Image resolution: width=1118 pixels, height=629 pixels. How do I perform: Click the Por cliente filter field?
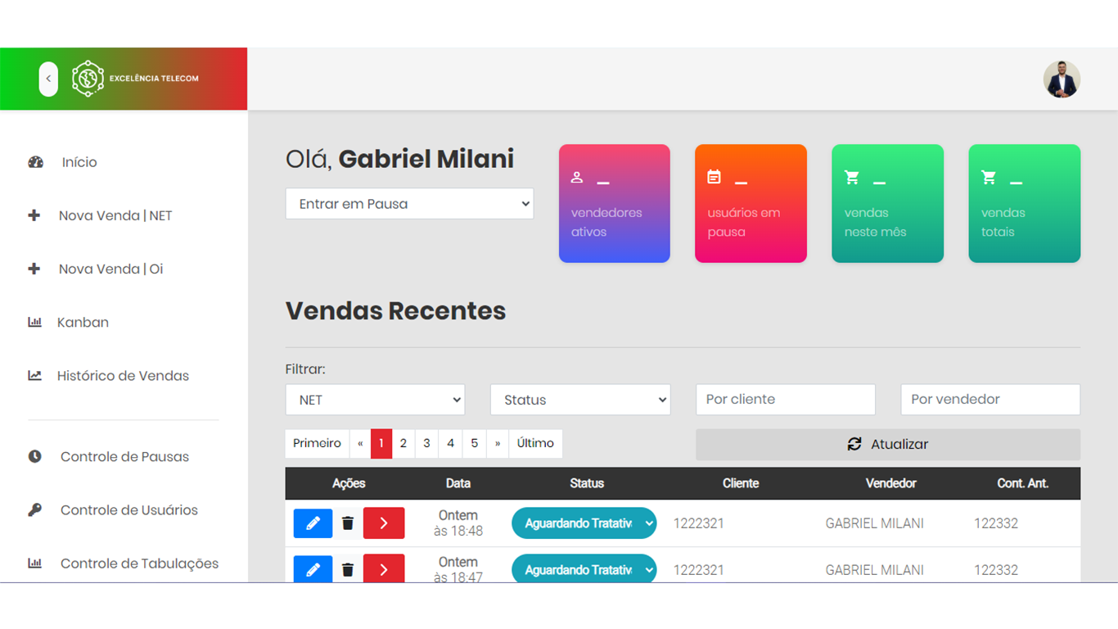(x=785, y=400)
